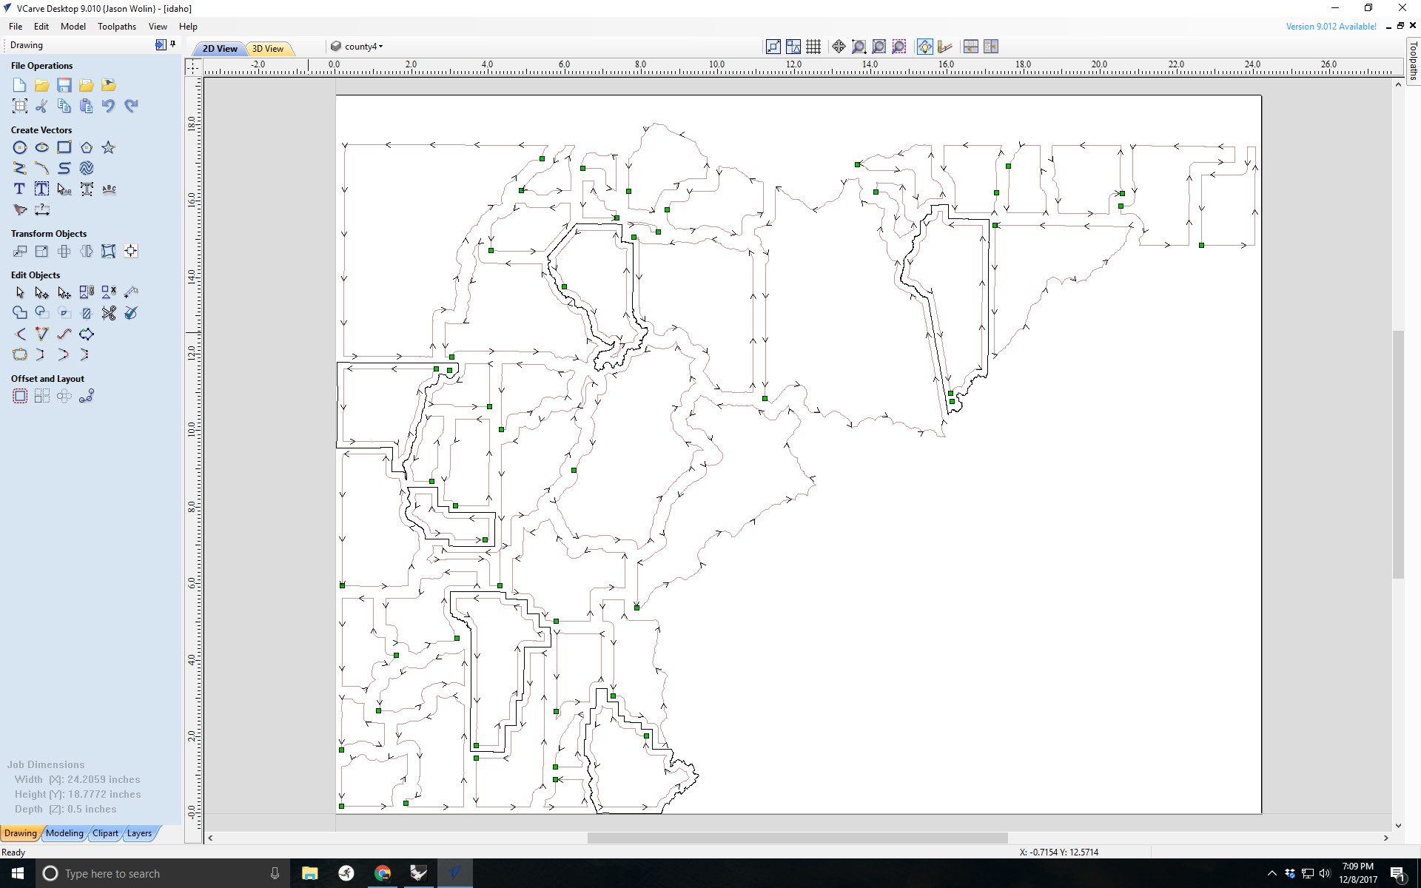The width and height of the screenshot is (1421, 888).
Task: Activate the pan view tool
Action: [839, 47]
